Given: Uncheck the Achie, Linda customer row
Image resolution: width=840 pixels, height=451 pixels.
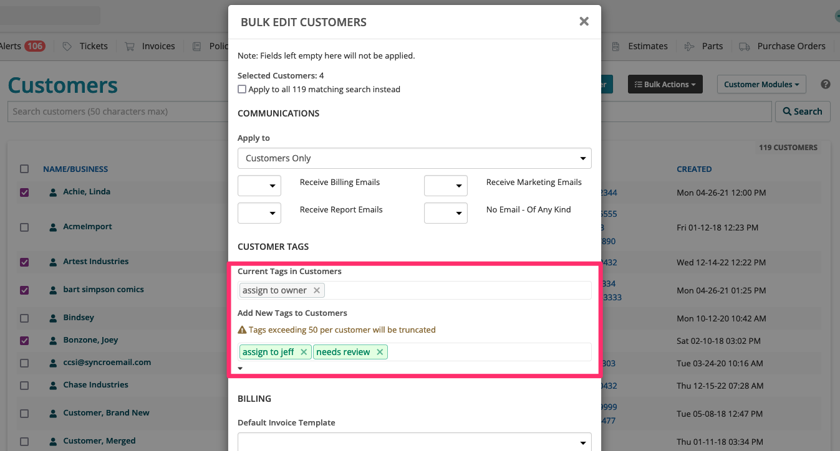Looking at the screenshot, I should pos(24,192).
